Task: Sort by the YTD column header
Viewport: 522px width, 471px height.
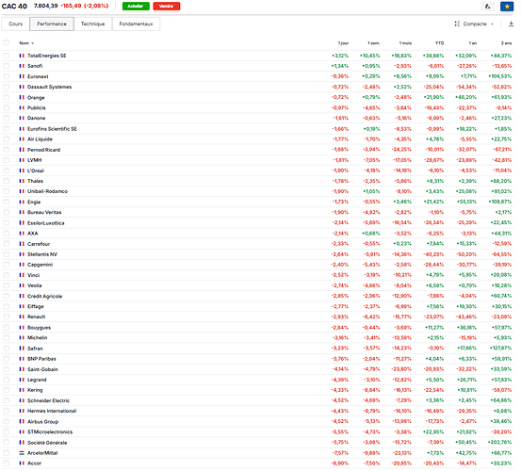Action: (x=439, y=43)
